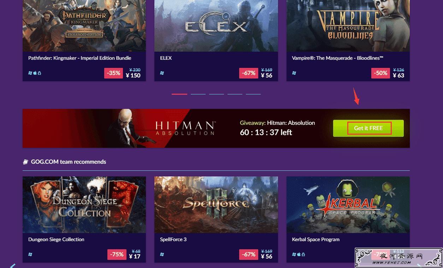Open the ELEX game thumbnail
The image size is (443, 268).
[x=216, y=25]
